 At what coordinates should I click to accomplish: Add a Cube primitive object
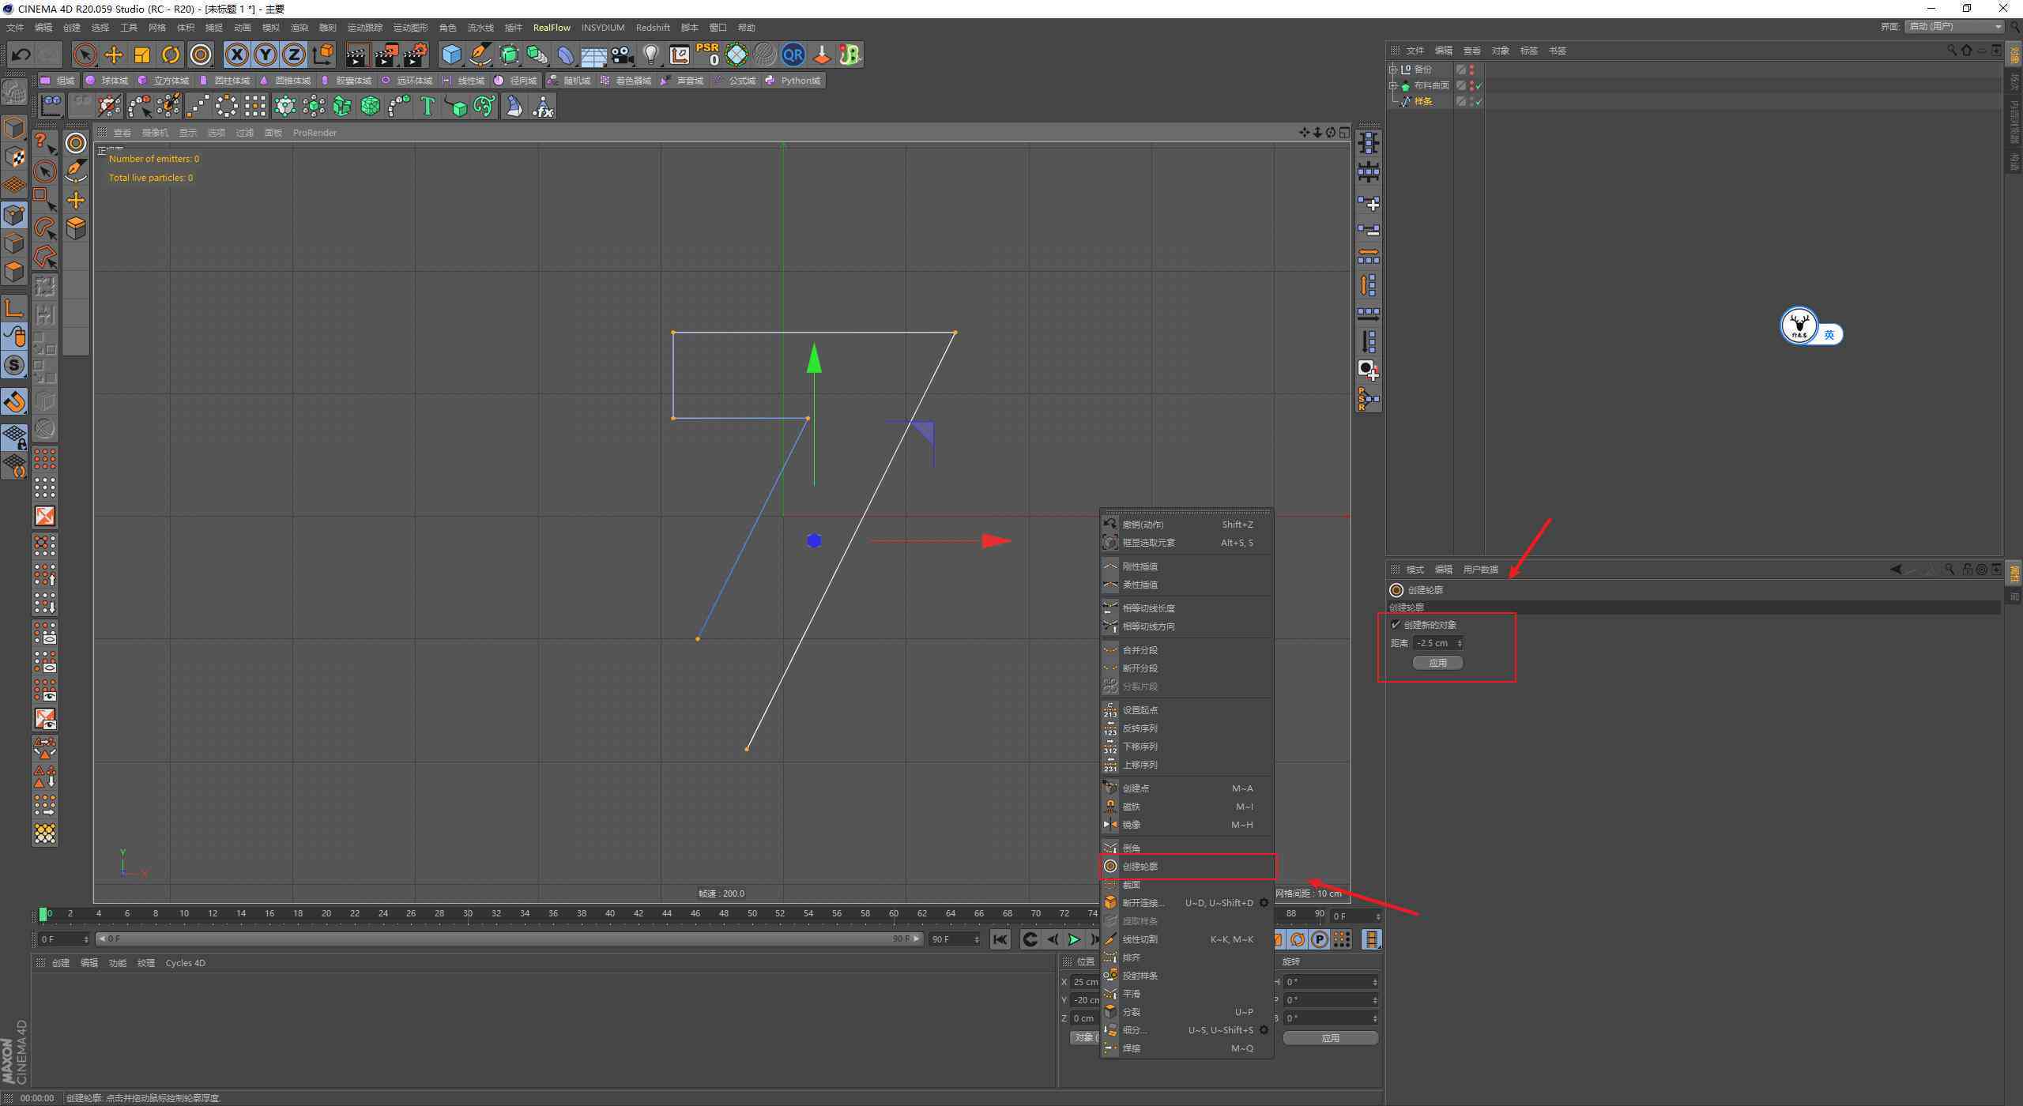tap(451, 55)
